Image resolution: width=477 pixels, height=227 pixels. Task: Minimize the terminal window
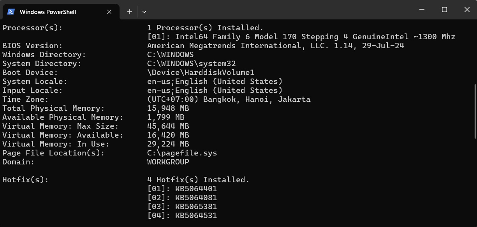(421, 10)
